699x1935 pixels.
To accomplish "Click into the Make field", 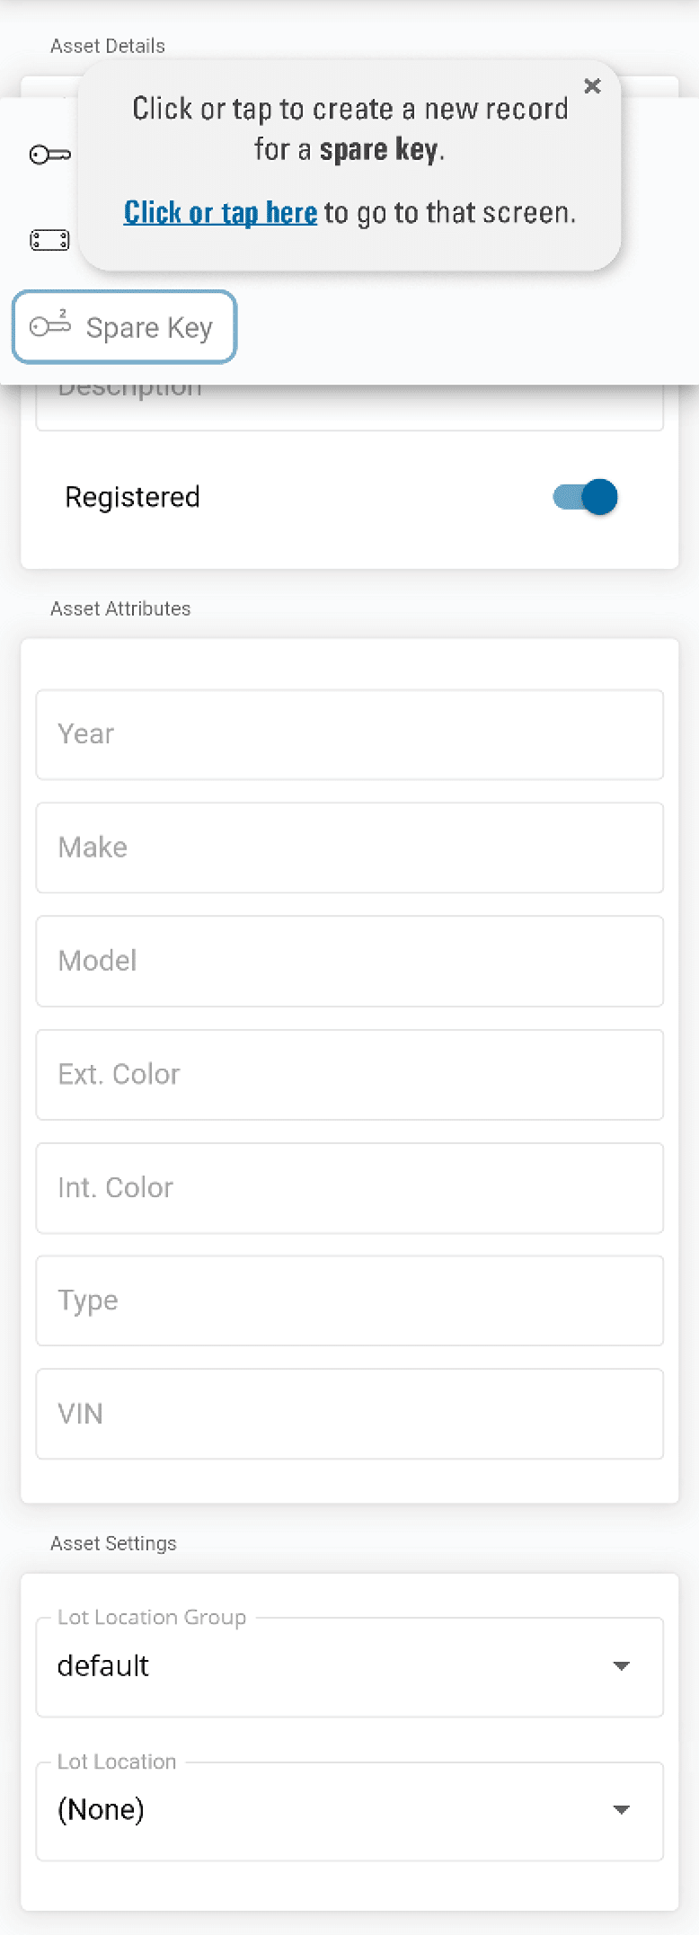I will point(349,848).
